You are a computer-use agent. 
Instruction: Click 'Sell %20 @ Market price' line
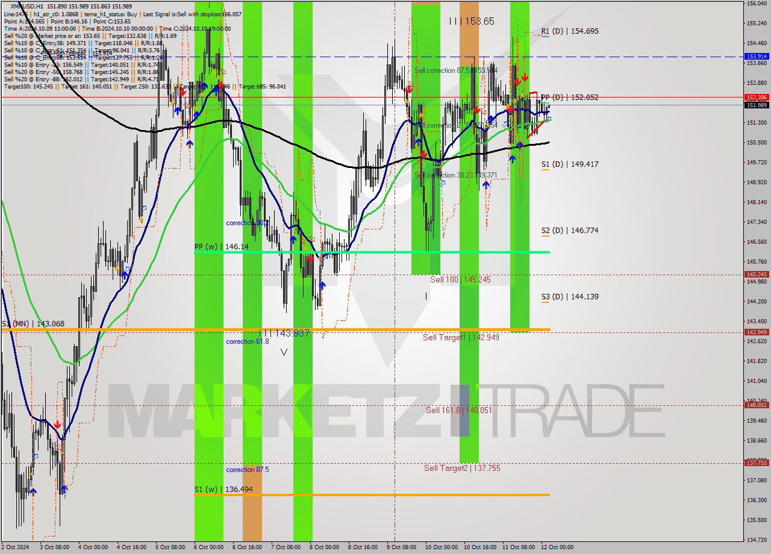pyautogui.click(x=90, y=36)
